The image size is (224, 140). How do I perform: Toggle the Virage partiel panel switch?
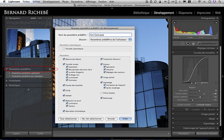pyautogui.click(x=173, y=114)
